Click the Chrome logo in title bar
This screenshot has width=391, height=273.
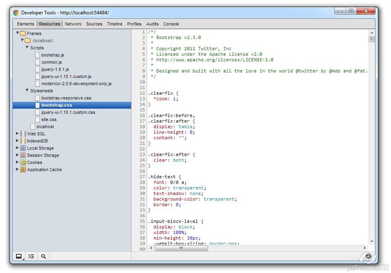[x=16, y=13]
